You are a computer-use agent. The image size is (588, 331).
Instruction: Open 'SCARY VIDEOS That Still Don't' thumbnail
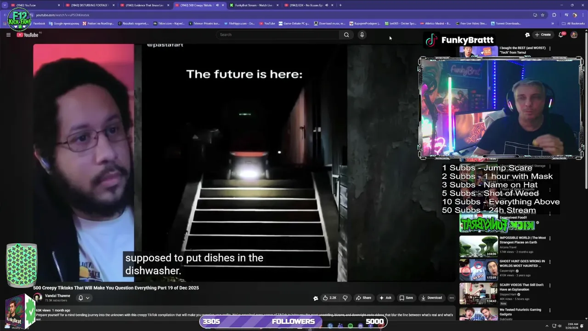click(478, 293)
